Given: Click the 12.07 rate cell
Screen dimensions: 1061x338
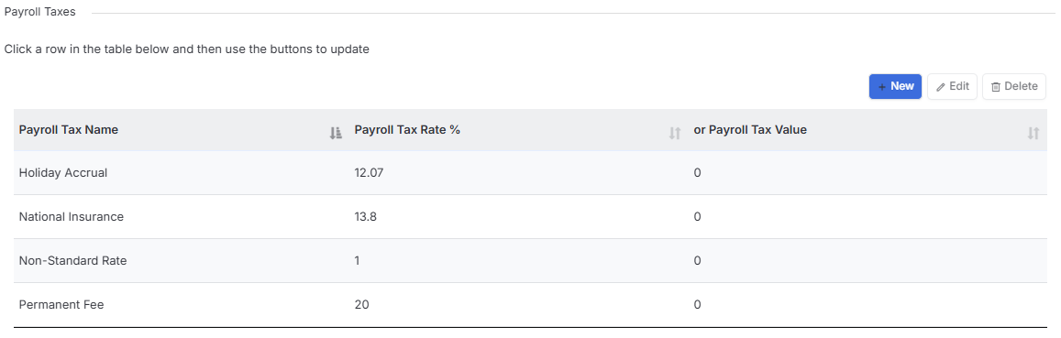Looking at the screenshot, I should 518,172.
